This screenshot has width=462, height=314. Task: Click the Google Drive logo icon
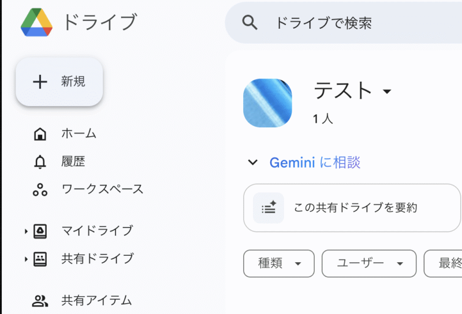pyautogui.click(x=37, y=22)
